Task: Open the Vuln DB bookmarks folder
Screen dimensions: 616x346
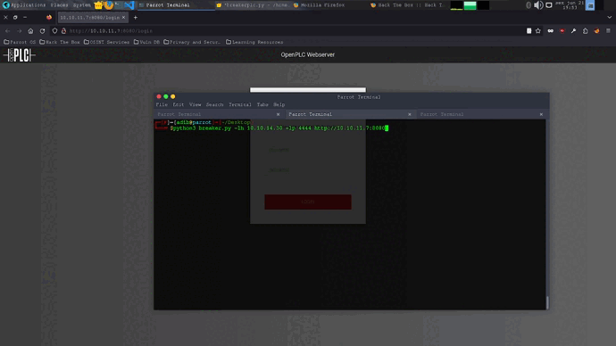Action: (x=146, y=42)
